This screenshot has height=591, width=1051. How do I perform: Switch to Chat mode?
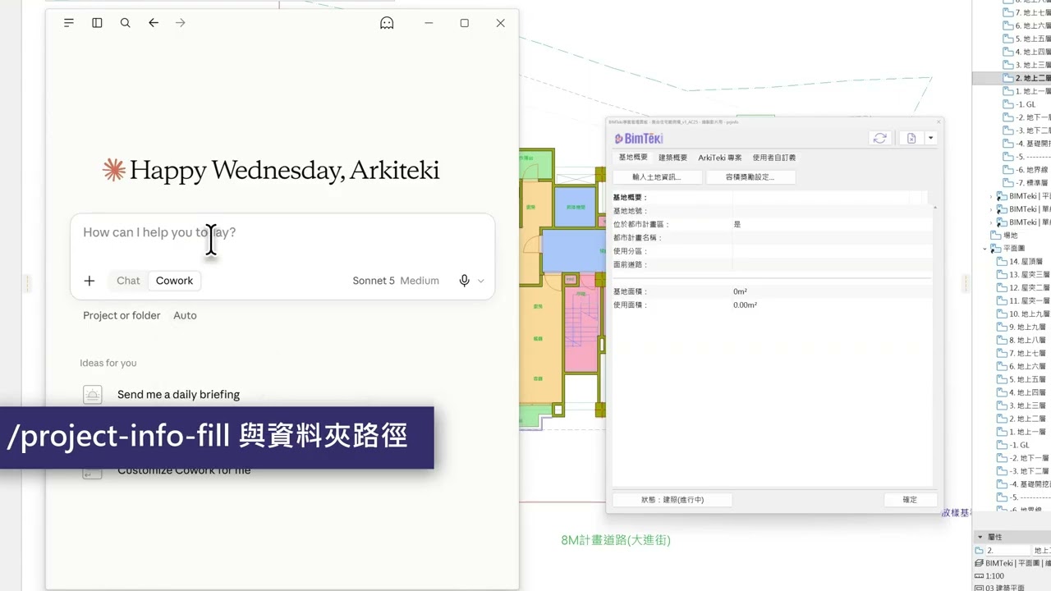[128, 281]
